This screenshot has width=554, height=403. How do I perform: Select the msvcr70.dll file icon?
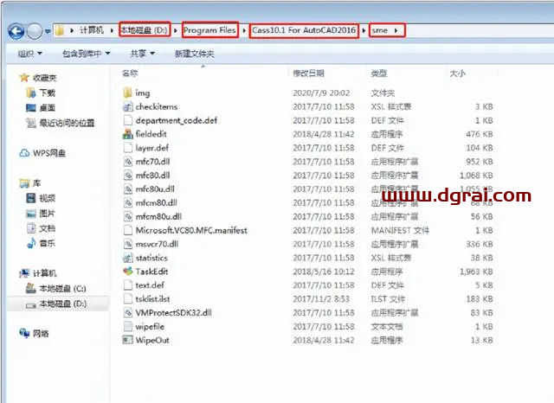[127, 244]
